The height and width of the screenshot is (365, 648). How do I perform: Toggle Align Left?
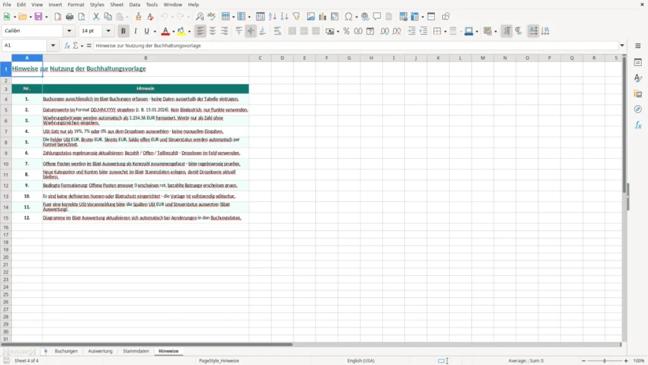(201, 31)
